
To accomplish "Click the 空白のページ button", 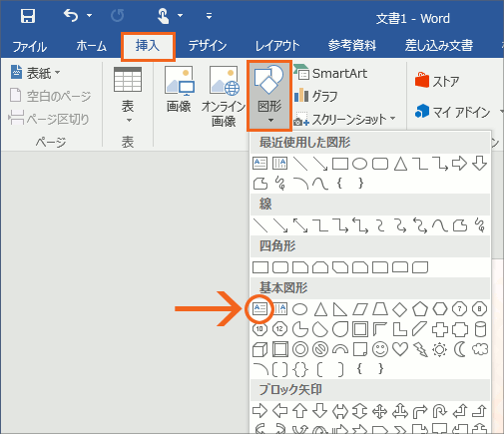I will (x=50, y=96).
